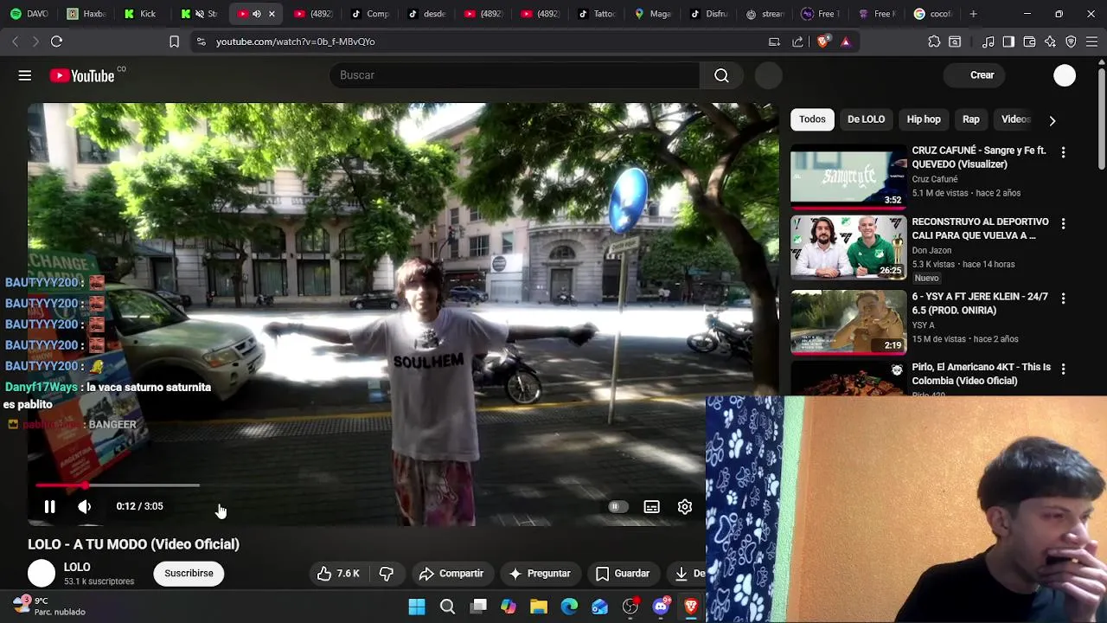This screenshot has height=623, width=1107.
Task: Click the Guardar save button
Action: tap(623, 574)
